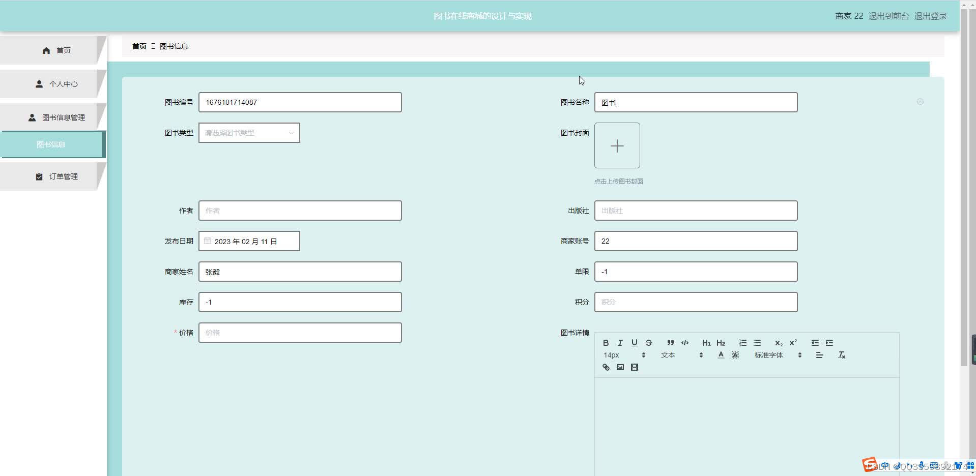
Task: Focus the 作者 input field
Action: [300, 211]
